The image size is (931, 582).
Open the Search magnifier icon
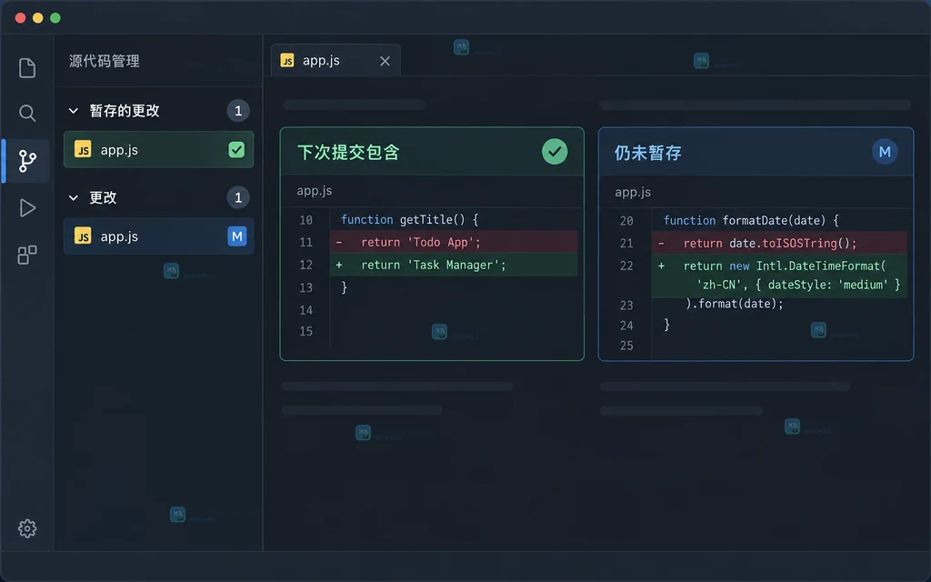[x=27, y=113]
